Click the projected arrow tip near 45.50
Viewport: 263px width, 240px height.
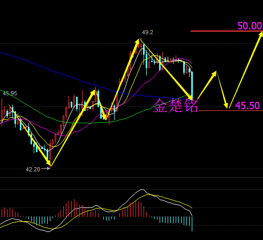[227, 106]
